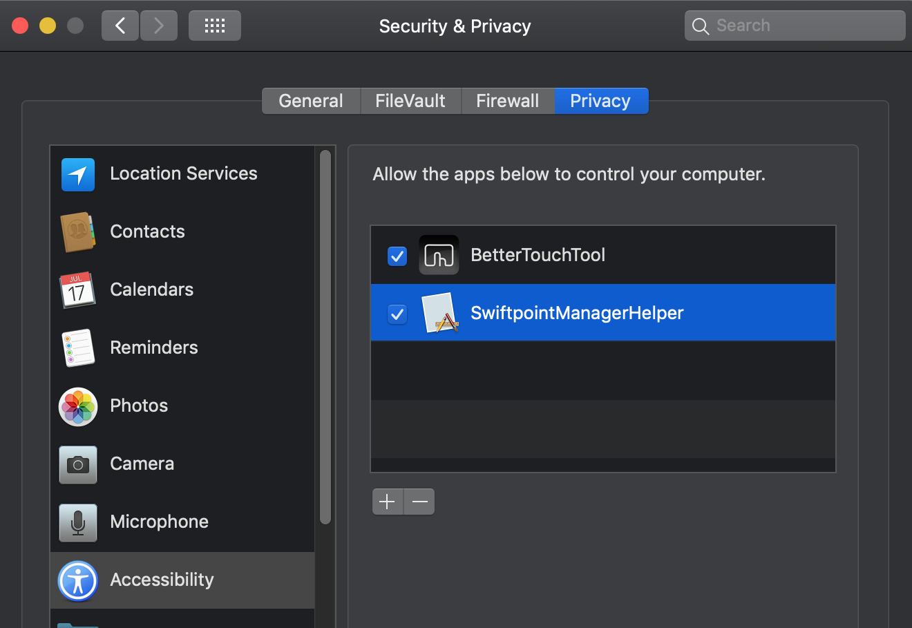Uncheck the SwiftpointManagerHelper checkbox
The height and width of the screenshot is (628, 912).
(x=397, y=314)
